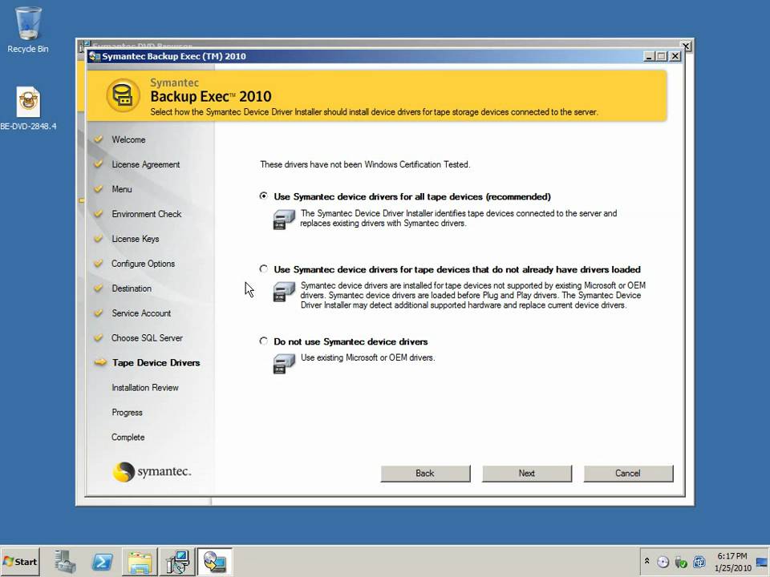Select the Tape Device Drivers step
Viewport: 770px width, 577px height.
[x=156, y=362]
